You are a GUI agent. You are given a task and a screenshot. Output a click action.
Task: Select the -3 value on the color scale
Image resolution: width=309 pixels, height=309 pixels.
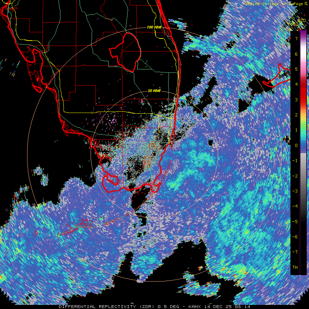click(295, 191)
